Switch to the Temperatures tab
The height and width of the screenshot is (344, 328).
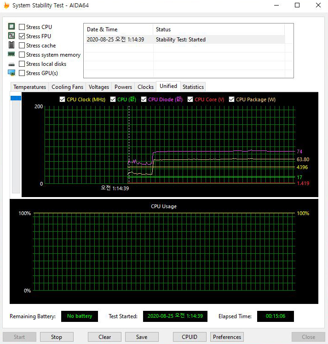click(x=29, y=87)
